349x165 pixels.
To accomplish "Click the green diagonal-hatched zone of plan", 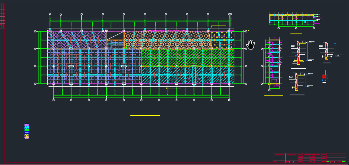I will coord(188,58).
